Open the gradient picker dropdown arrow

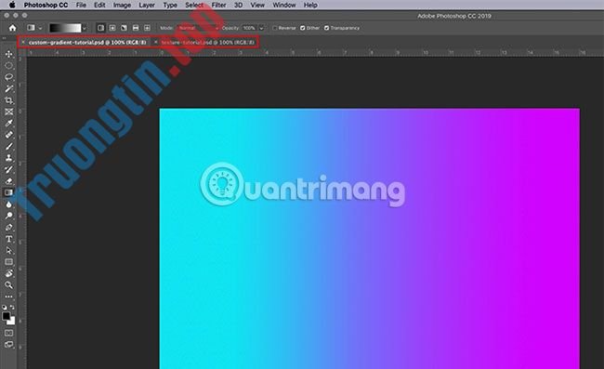point(85,28)
